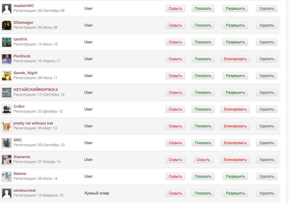Open the КЕТАЙСКИЙМОРЖЭ:2 username link

(x=36, y=90)
